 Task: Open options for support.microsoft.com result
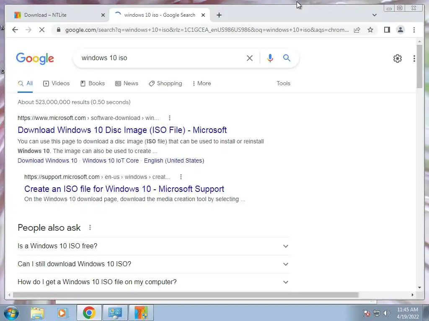coord(181,177)
